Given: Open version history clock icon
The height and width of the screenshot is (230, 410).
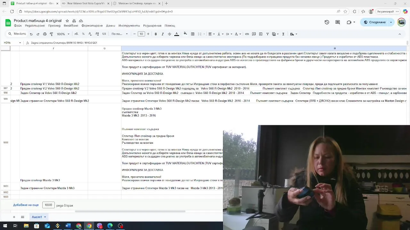Looking at the screenshot, I should point(327,22).
